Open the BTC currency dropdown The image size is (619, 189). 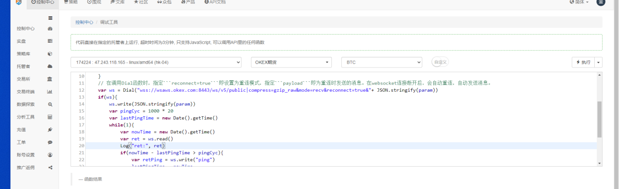(x=382, y=62)
